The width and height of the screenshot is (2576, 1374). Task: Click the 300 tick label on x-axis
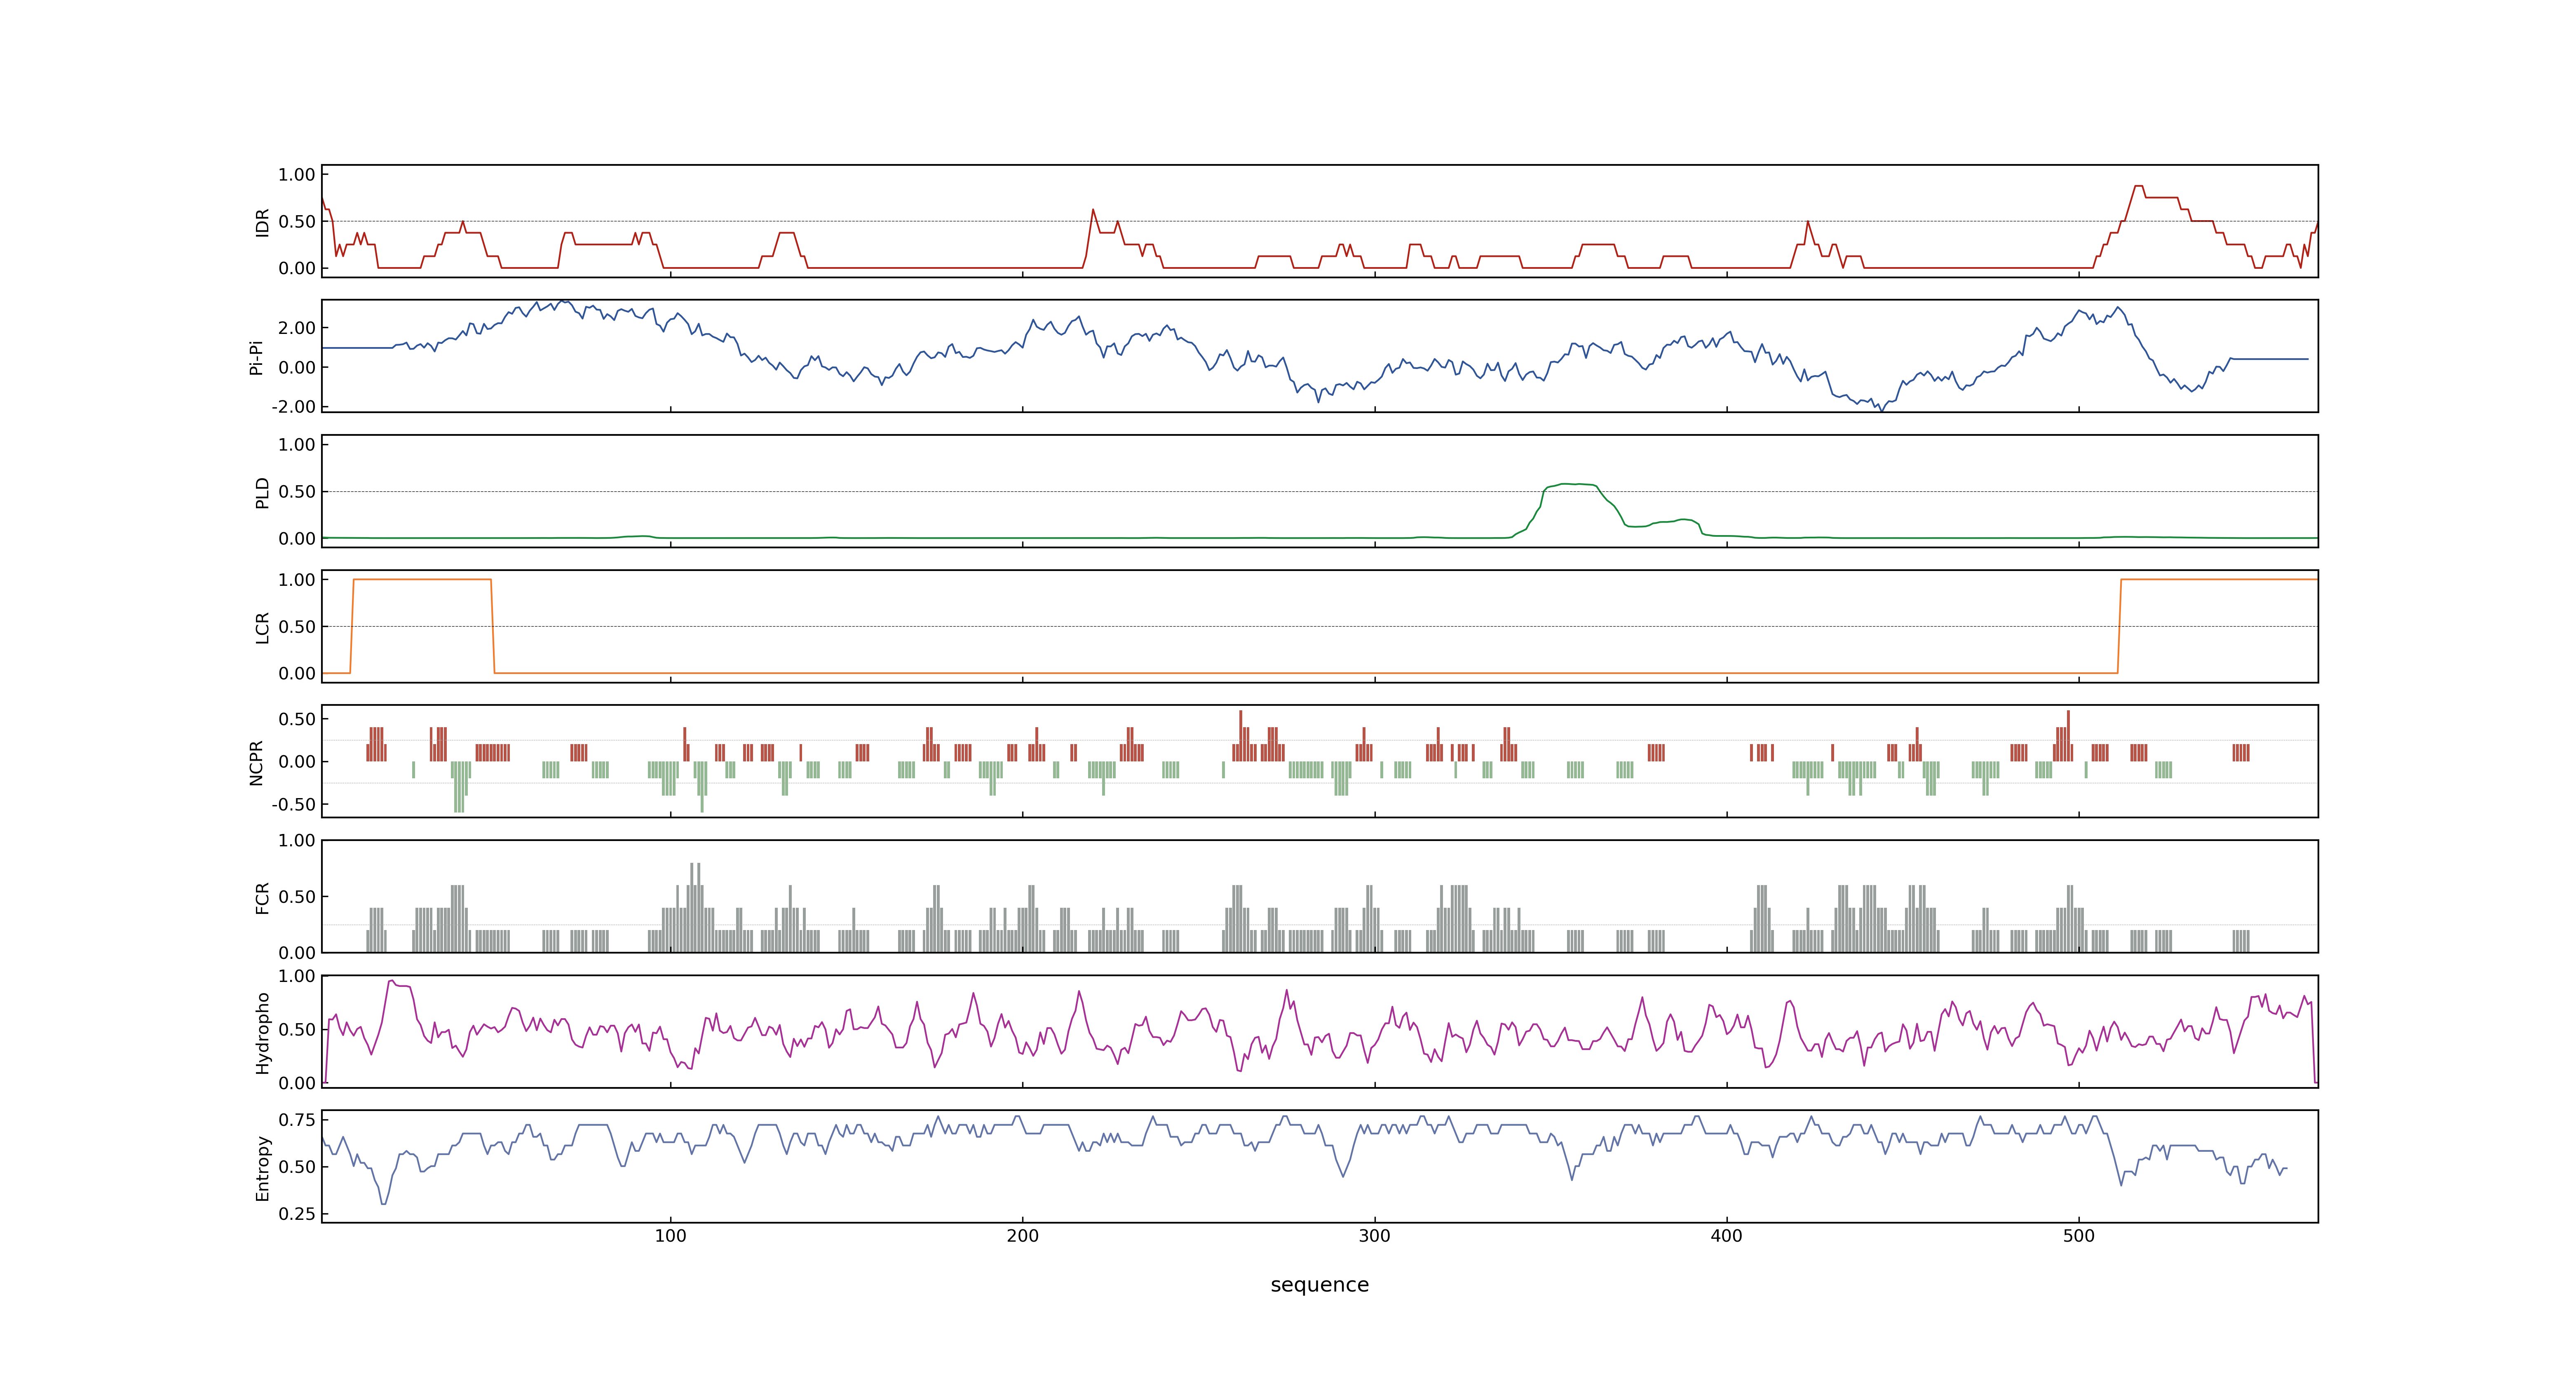pyautogui.click(x=1374, y=1236)
